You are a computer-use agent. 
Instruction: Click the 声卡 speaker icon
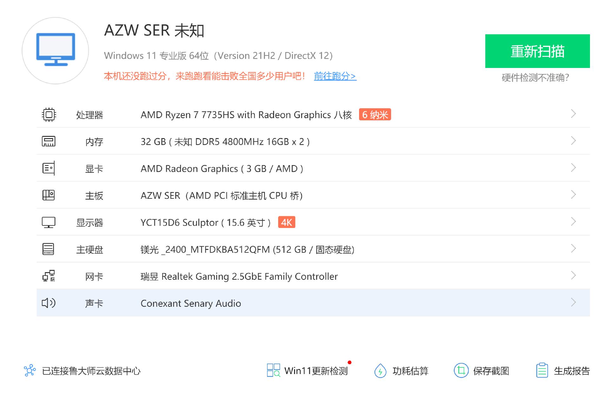(x=49, y=303)
